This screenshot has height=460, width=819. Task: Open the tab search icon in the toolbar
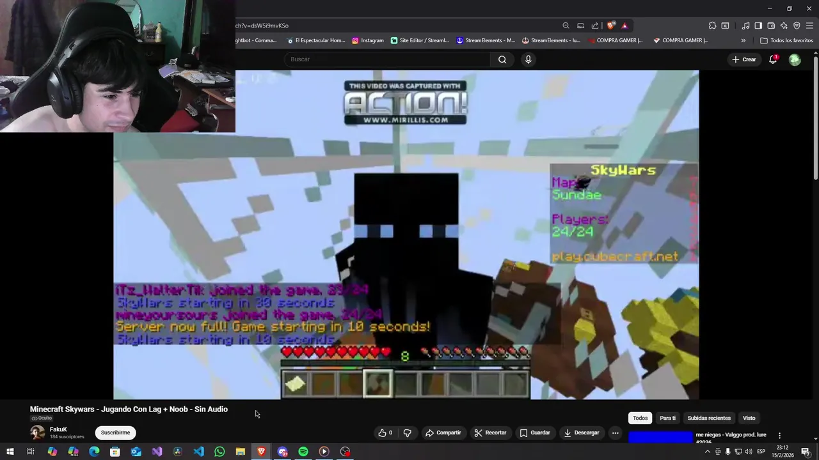tap(725, 26)
